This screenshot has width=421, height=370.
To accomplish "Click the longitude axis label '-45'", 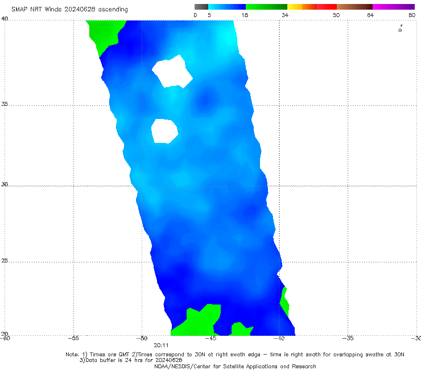I will (x=210, y=338).
